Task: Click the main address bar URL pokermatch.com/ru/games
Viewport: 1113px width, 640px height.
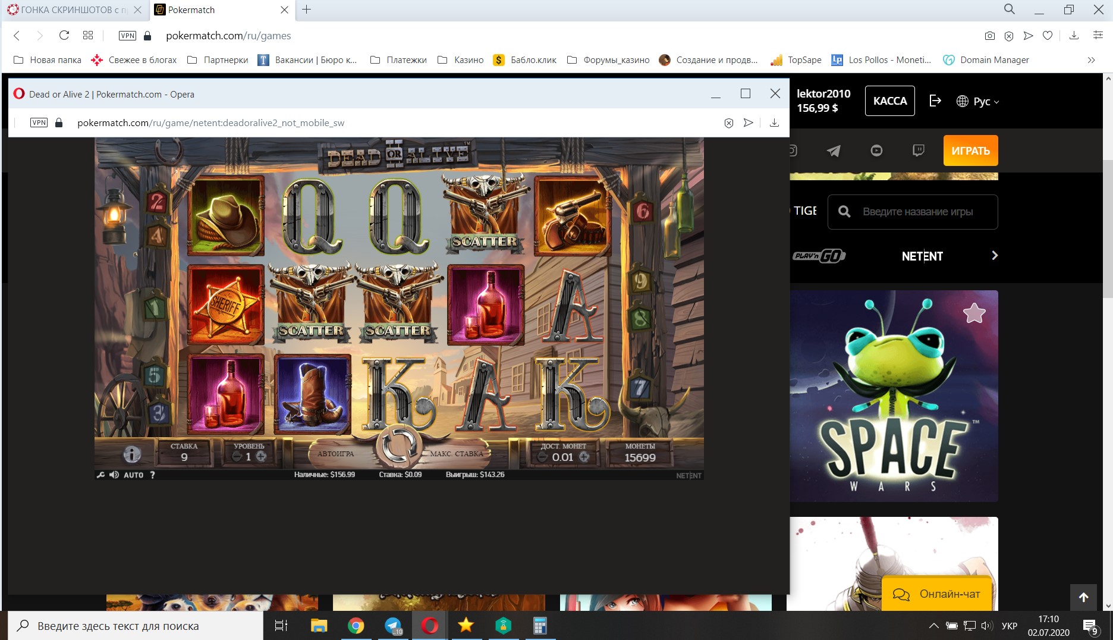Action: click(x=228, y=36)
